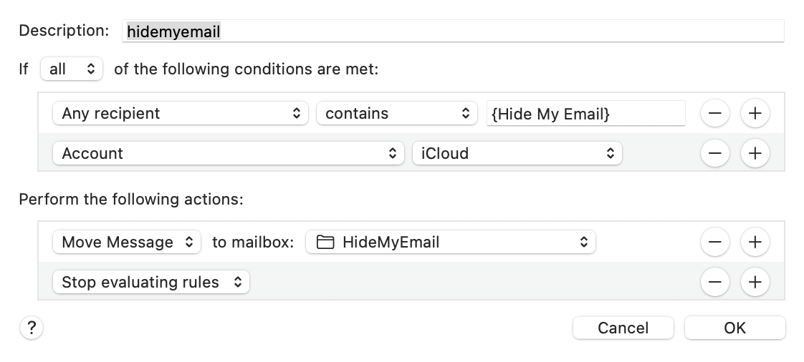
Task: Open the all/any conditions popup
Action: pos(72,69)
